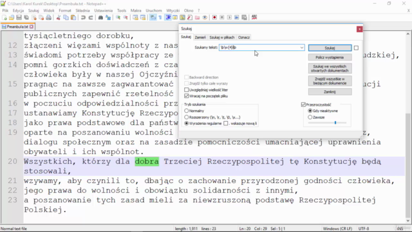
Task: Click the Zamknij button
Action: pos(330,92)
